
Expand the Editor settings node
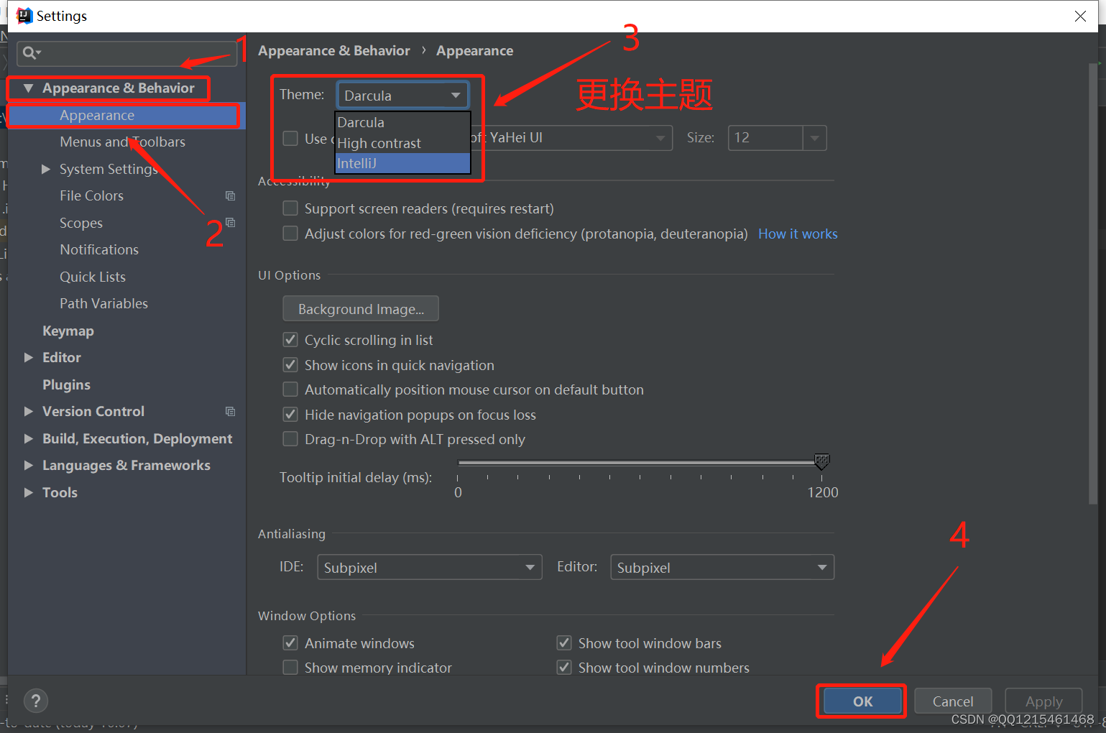click(28, 357)
